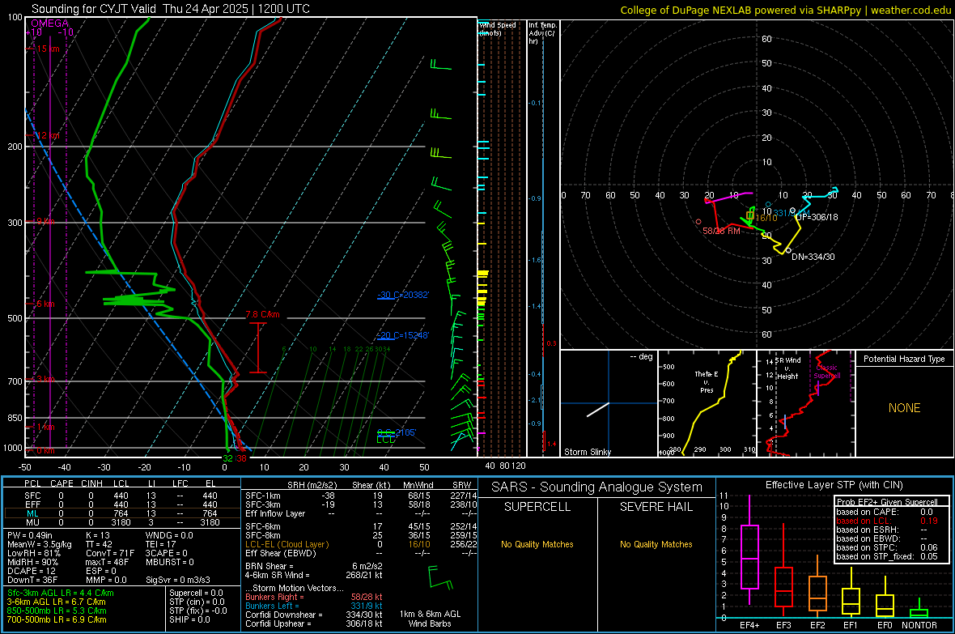Click the LowRH = 81% value
Viewport: 955px width, 634px height.
pos(34,553)
